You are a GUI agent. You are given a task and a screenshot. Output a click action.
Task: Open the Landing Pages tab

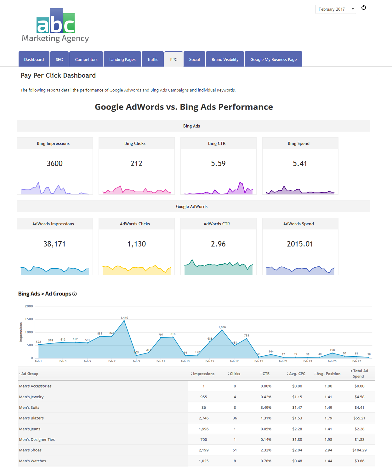pyautogui.click(x=122, y=59)
